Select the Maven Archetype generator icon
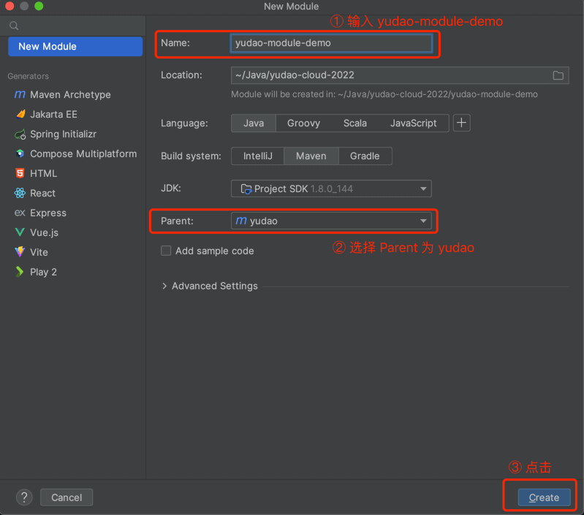 click(x=19, y=95)
